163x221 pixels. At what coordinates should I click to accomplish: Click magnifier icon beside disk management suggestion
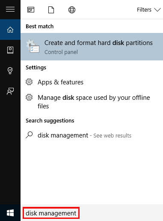pyautogui.click(x=29, y=135)
